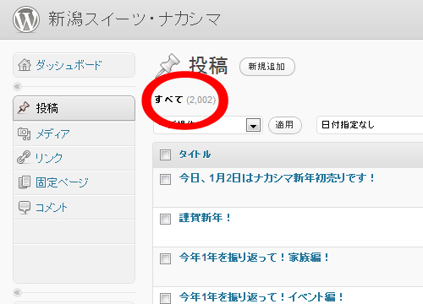Click the pushpin icon beside 投稿 in the sidebar

pos(23,108)
